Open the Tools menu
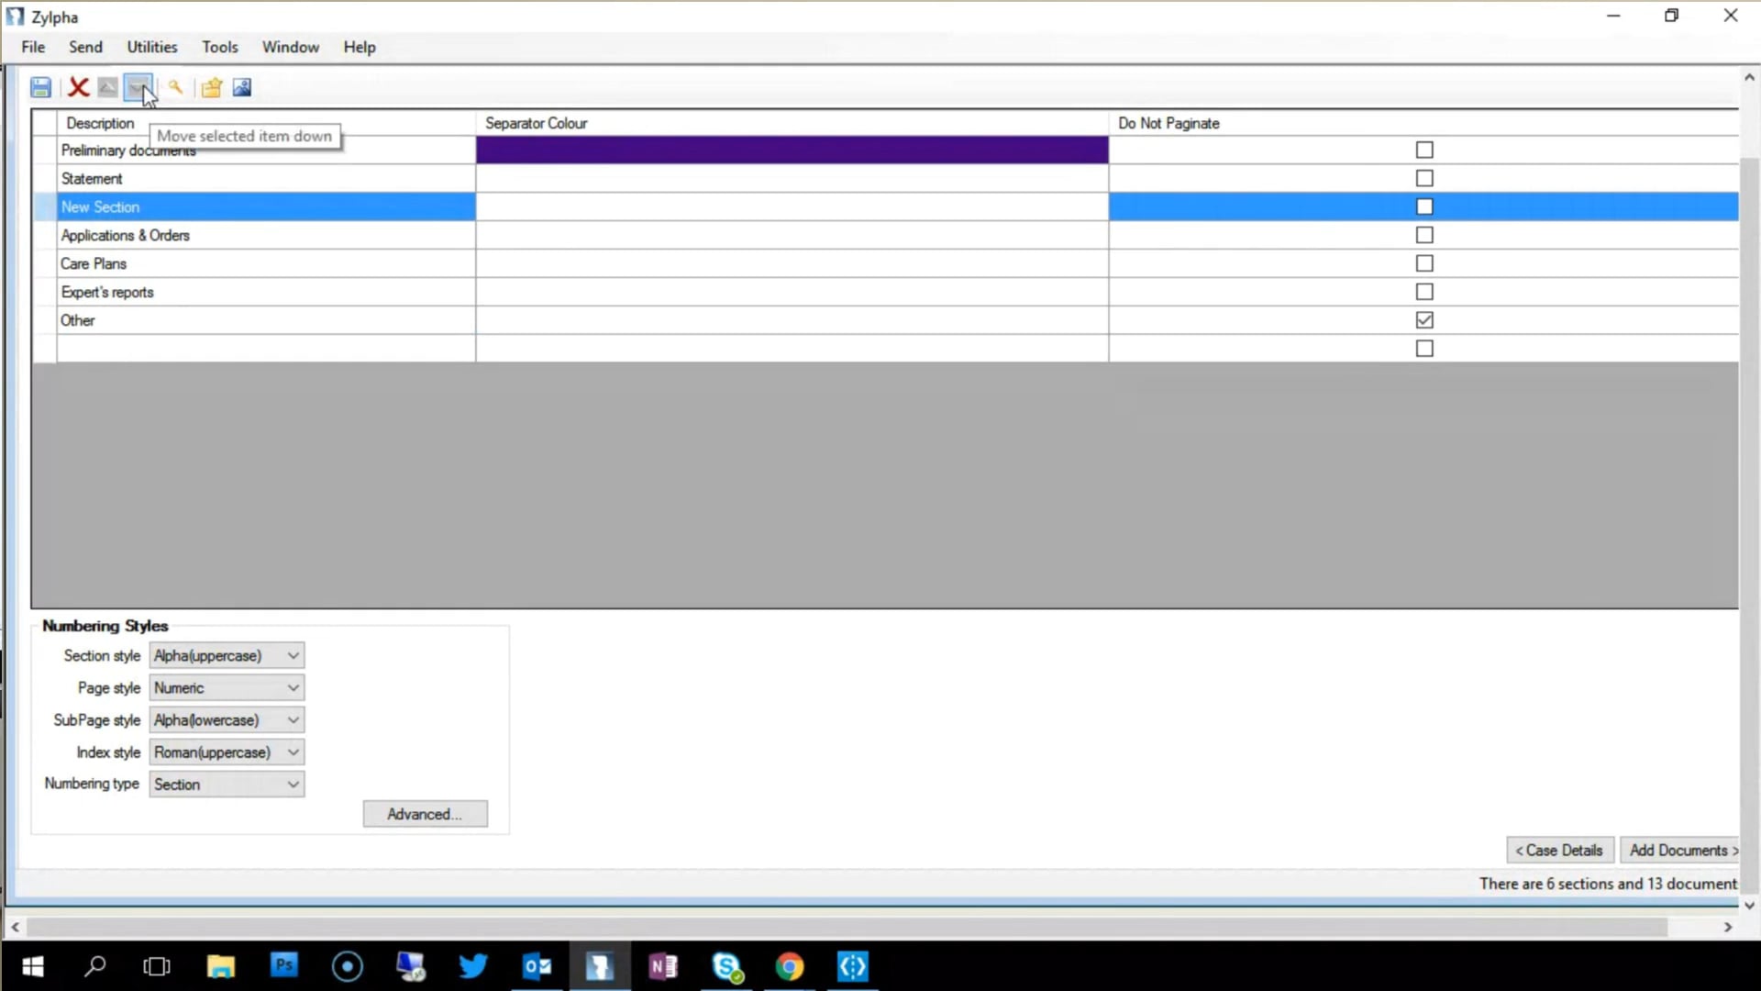 coord(220,47)
